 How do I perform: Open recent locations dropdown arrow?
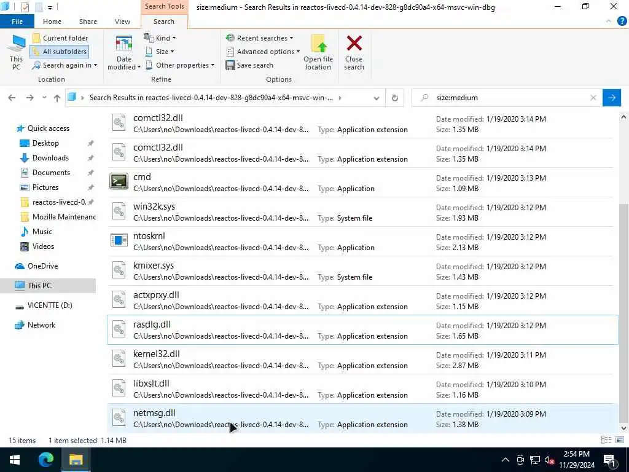[44, 98]
